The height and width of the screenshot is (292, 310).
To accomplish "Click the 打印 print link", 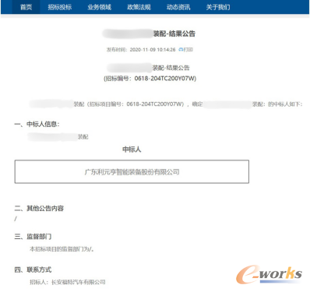I will pyautogui.click(x=188, y=50).
